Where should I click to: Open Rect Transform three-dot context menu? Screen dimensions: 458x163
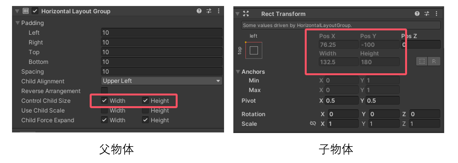(x=436, y=14)
